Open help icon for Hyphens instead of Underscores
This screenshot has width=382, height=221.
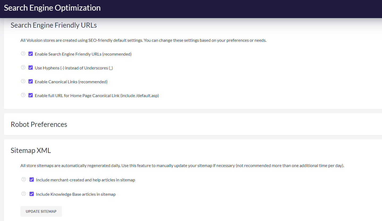coord(23,68)
